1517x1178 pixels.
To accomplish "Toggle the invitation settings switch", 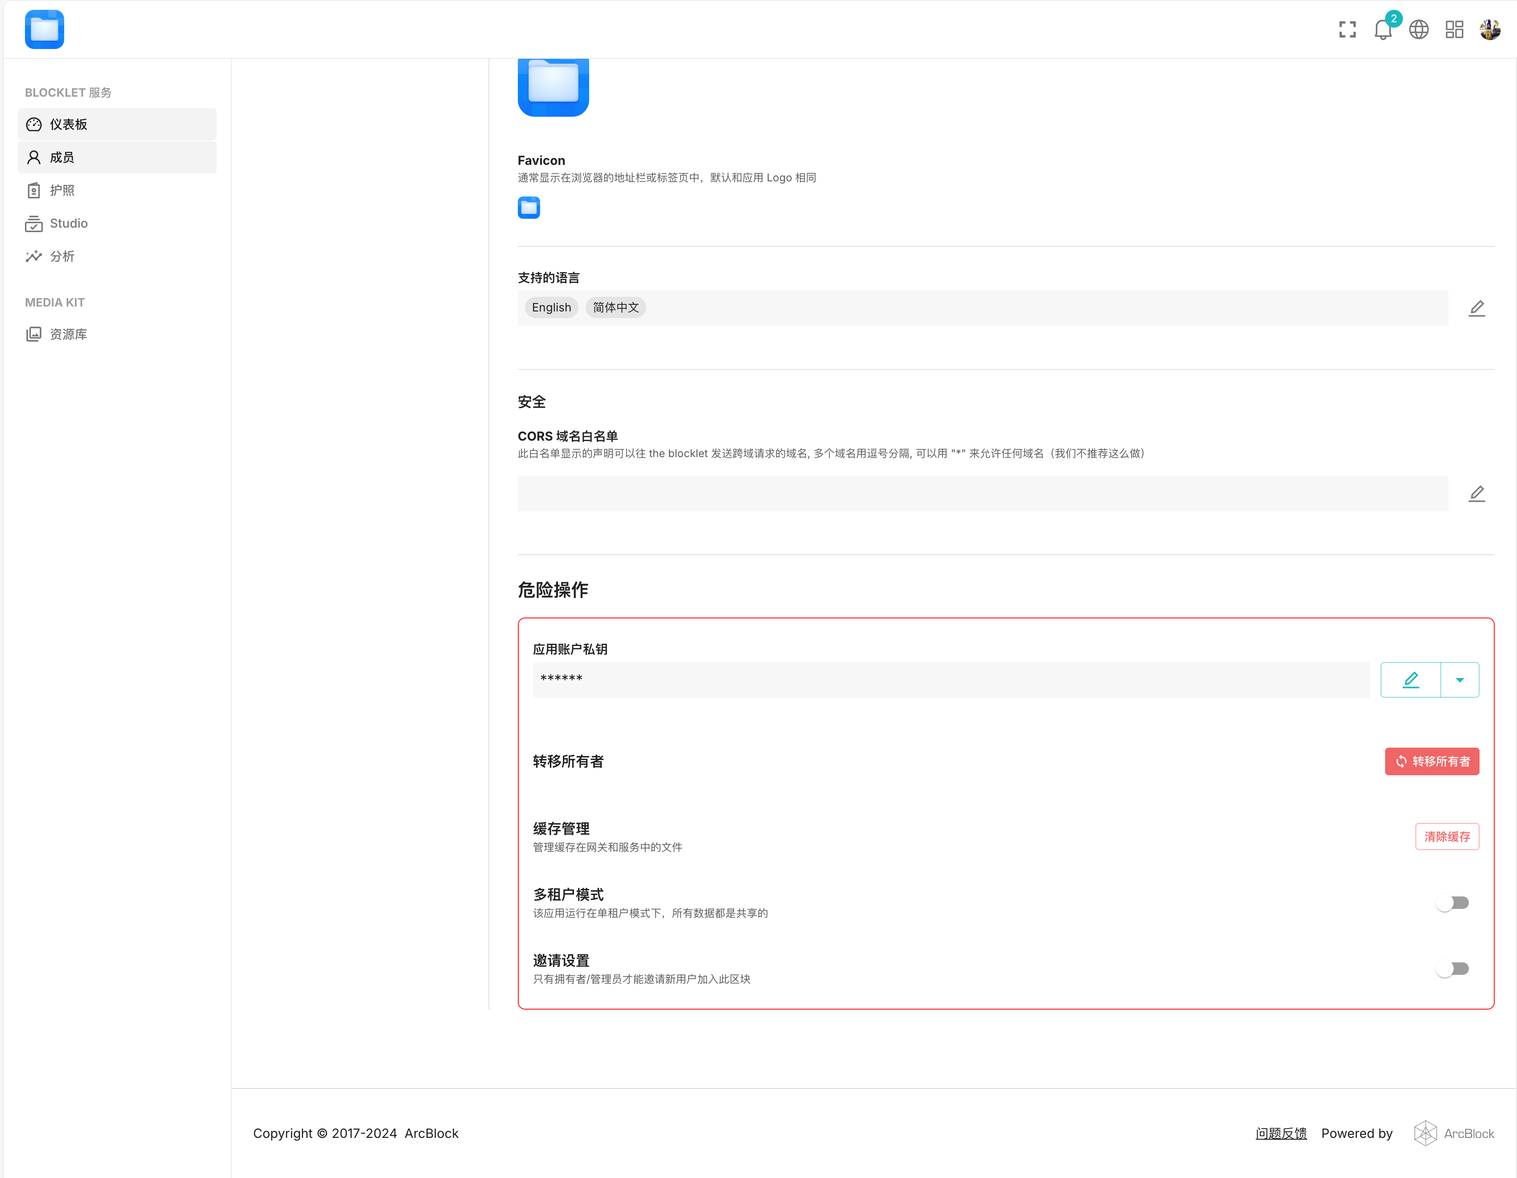I will coord(1452,968).
